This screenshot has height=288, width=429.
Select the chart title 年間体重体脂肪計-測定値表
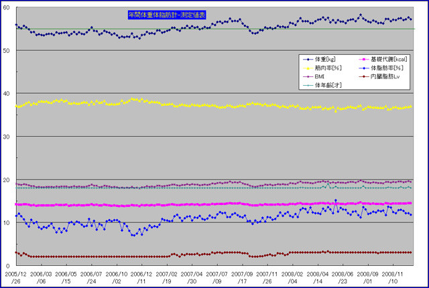click(167, 15)
